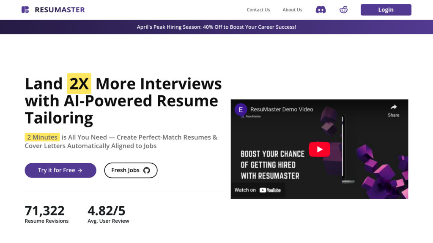Click the 71,322 Resume Revisions stat
The width and height of the screenshot is (433, 243).
46,214
